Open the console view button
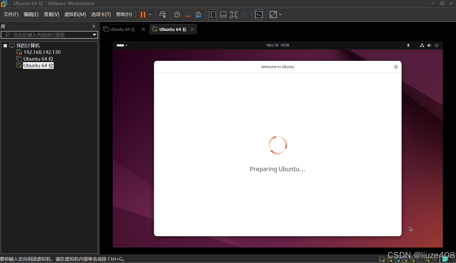Viewport: 456px width, 263px height. click(259, 15)
